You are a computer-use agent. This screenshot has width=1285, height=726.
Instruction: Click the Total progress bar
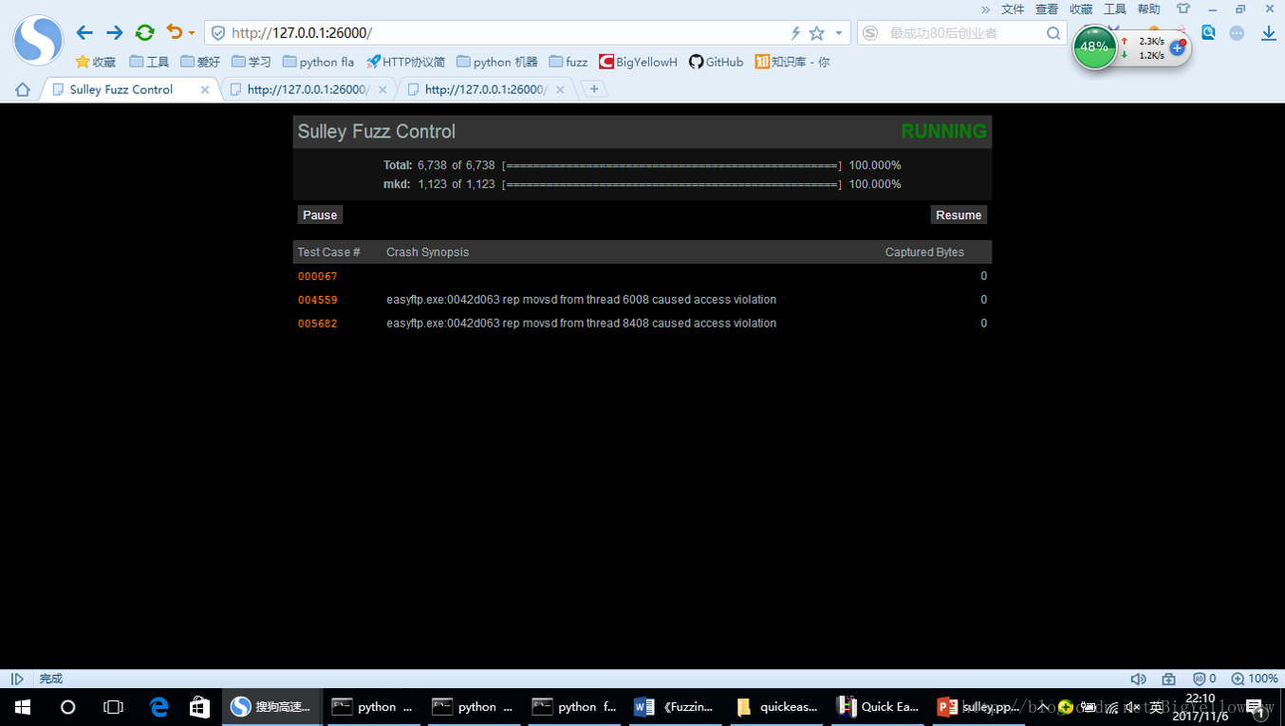tap(672, 166)
